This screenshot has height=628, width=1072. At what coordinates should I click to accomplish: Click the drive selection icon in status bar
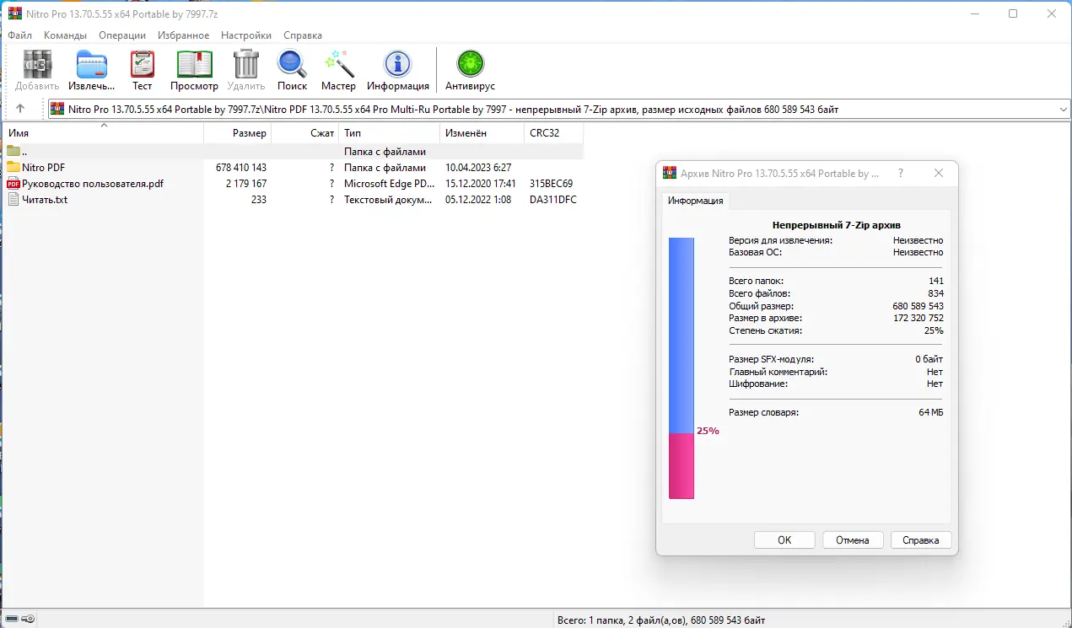coord(12,618)
